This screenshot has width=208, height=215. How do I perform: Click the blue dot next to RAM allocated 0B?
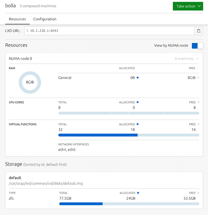pos(138,77)
